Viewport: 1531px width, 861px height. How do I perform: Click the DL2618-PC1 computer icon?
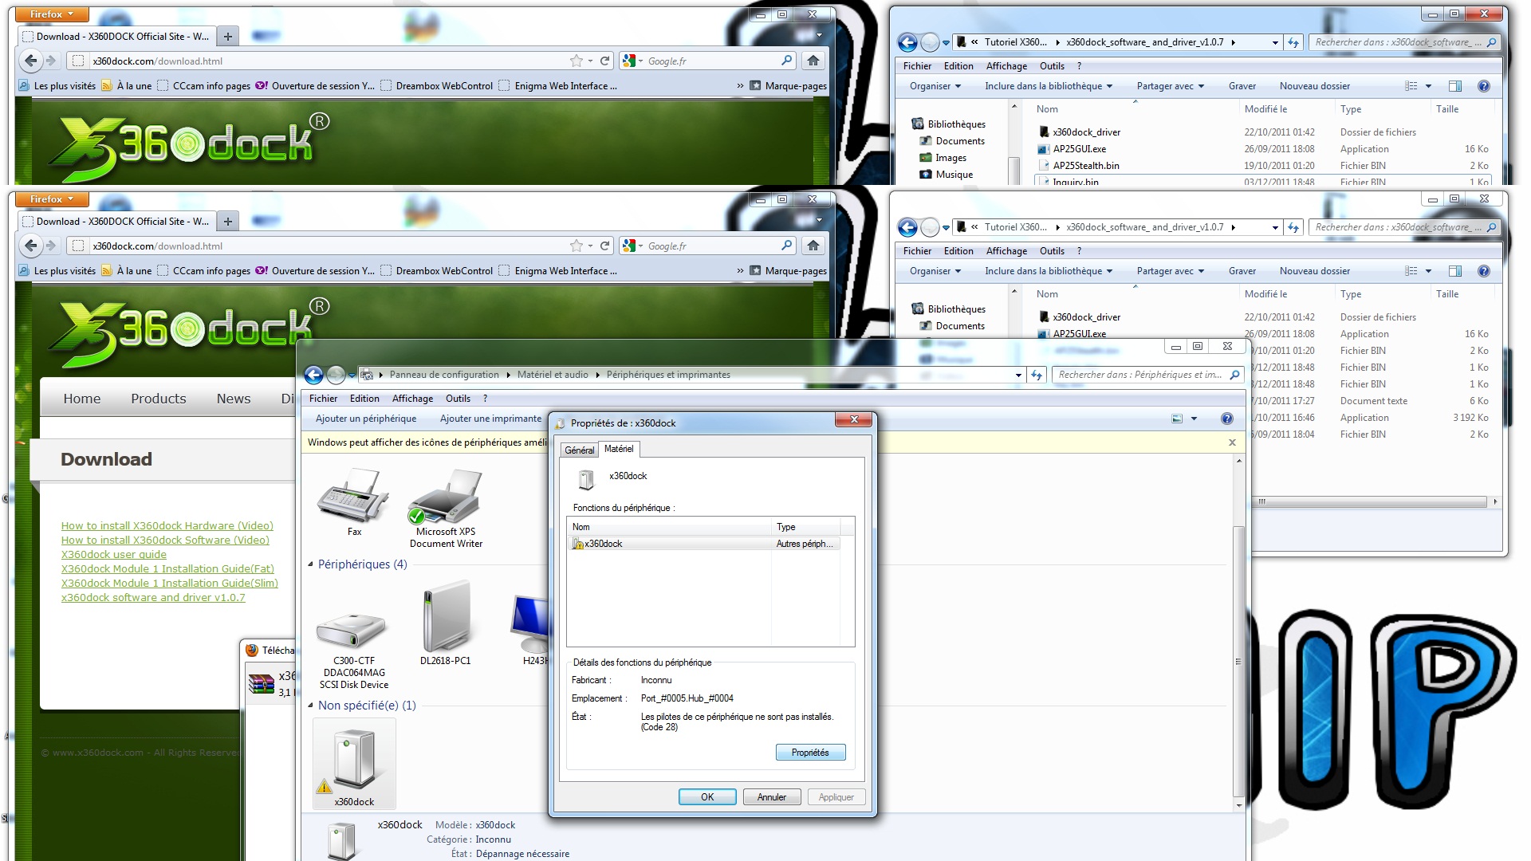[x=446, y=616]
